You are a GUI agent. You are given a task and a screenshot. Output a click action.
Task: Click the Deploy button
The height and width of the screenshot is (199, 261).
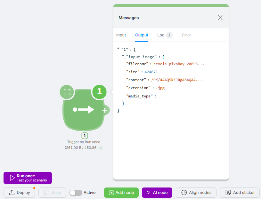click(x=19, y=193)
